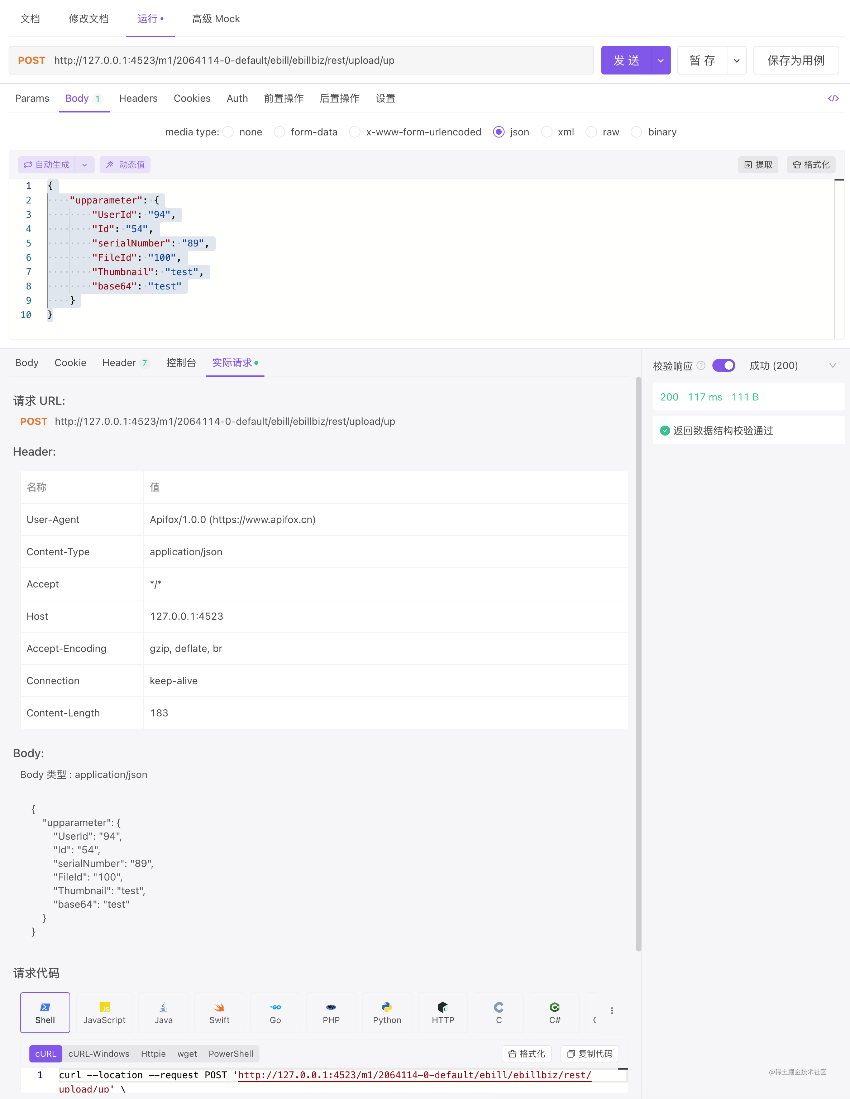The image size is (850, 1099).
Task: Select POST method label in URL bar
Action: coord(32,61)
